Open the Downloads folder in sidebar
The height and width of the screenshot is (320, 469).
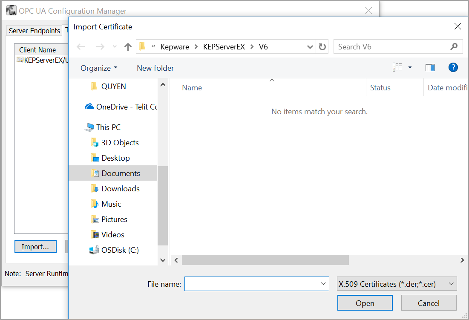(120, 189)
